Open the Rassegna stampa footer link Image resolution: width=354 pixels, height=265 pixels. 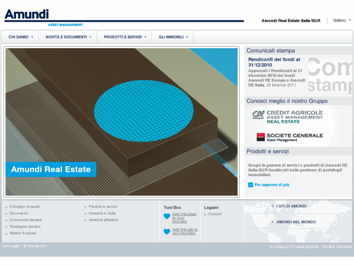(25, 227)
